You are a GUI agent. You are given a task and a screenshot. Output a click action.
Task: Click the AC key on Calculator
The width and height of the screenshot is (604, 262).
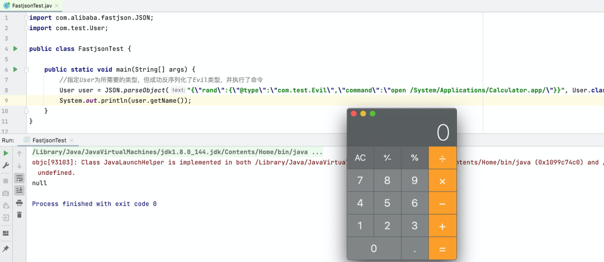361,158
